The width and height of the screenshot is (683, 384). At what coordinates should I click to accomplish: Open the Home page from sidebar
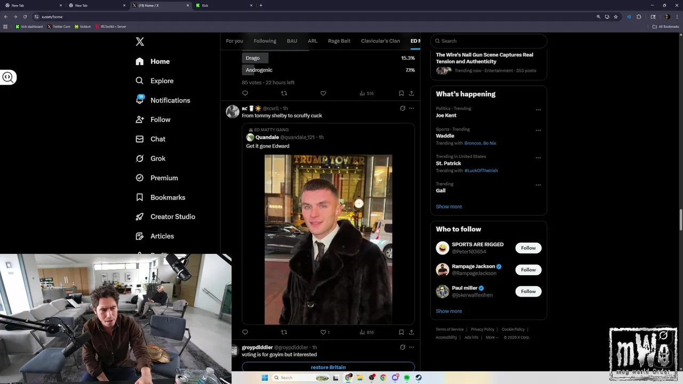pos(153,61)
